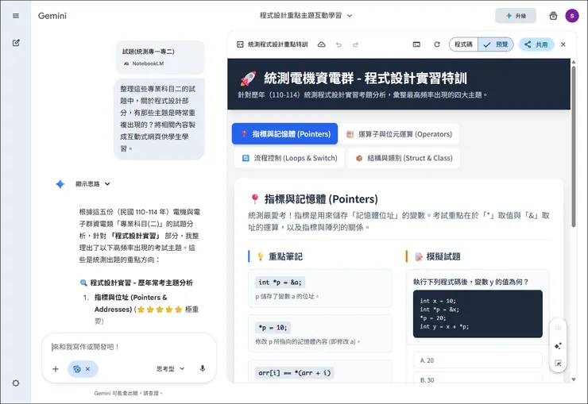Expand the conversation title dropdown

tap(350, 16)
